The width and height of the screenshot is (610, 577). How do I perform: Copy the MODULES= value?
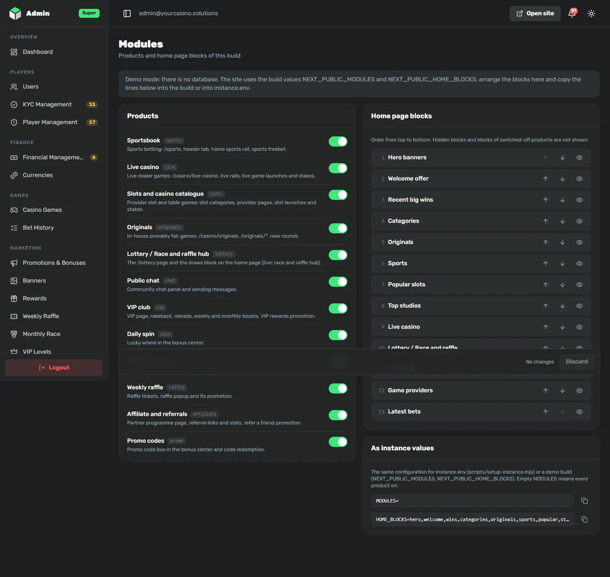point(585,501)
